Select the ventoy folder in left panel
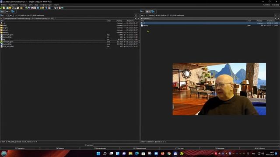 point(70,32)
